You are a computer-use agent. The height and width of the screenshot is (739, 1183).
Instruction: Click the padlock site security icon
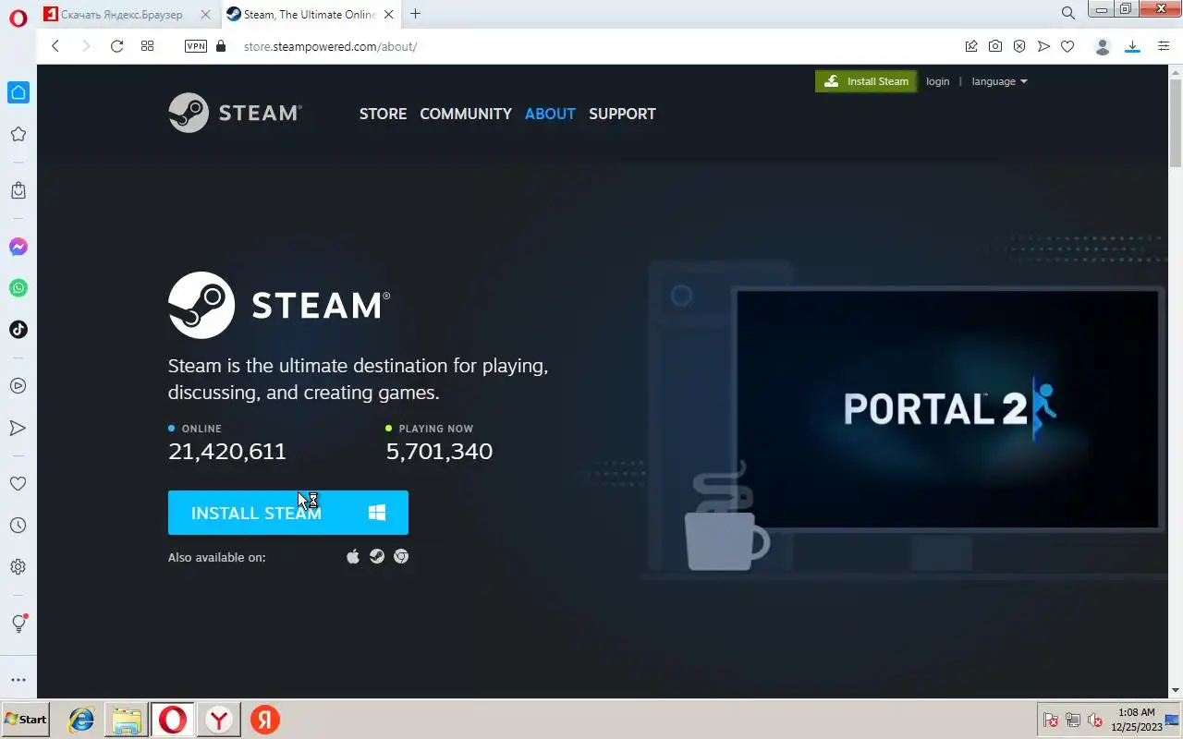coord(220,46)
